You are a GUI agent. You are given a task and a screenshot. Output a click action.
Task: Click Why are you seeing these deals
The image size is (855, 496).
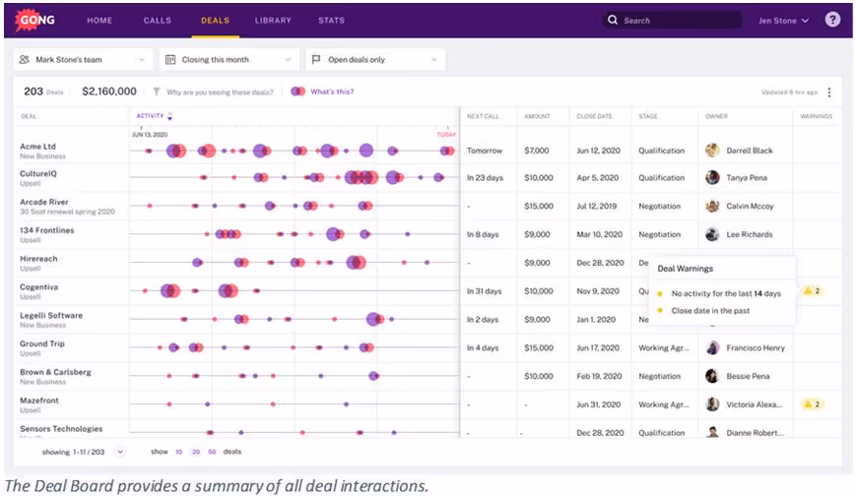(x=220, y=93)
